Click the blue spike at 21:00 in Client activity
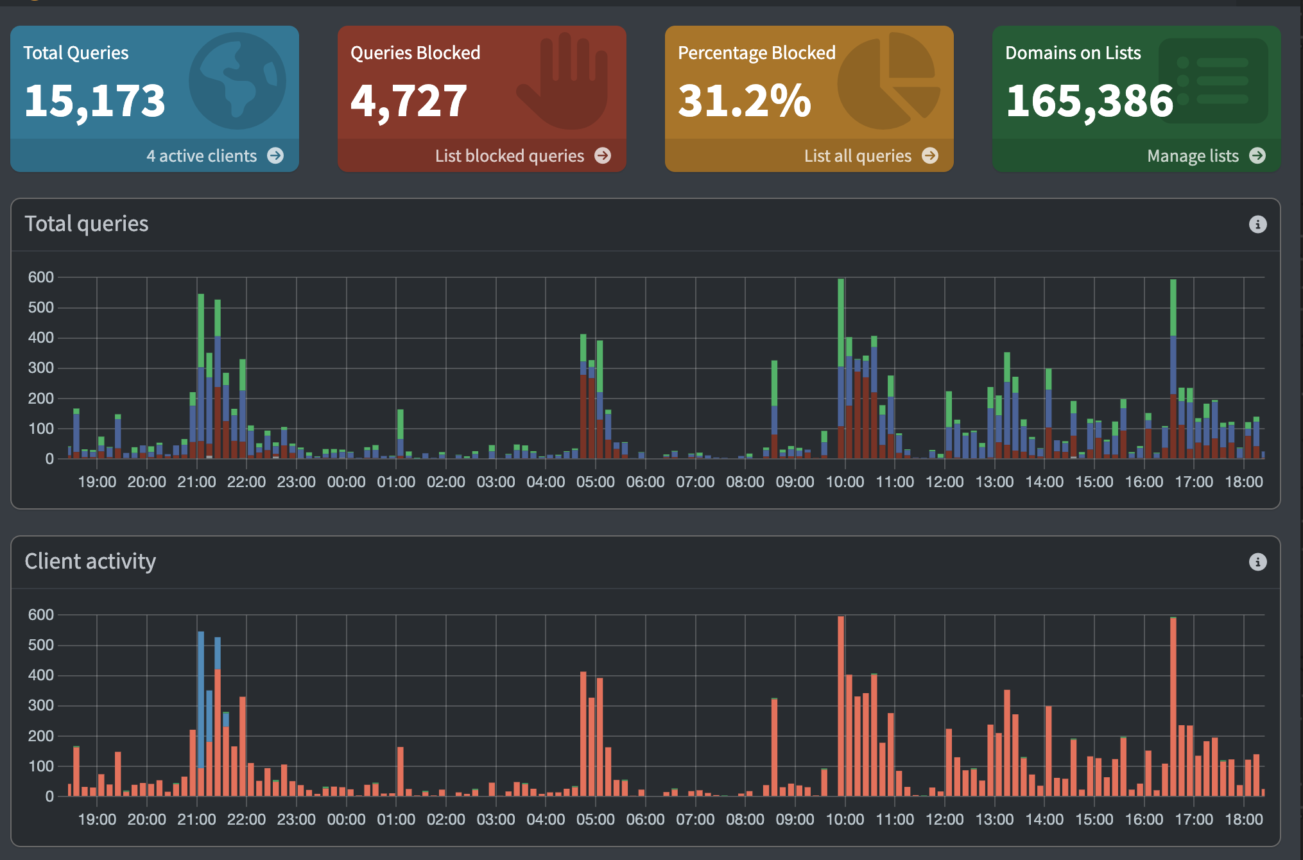 click(201, 700)
